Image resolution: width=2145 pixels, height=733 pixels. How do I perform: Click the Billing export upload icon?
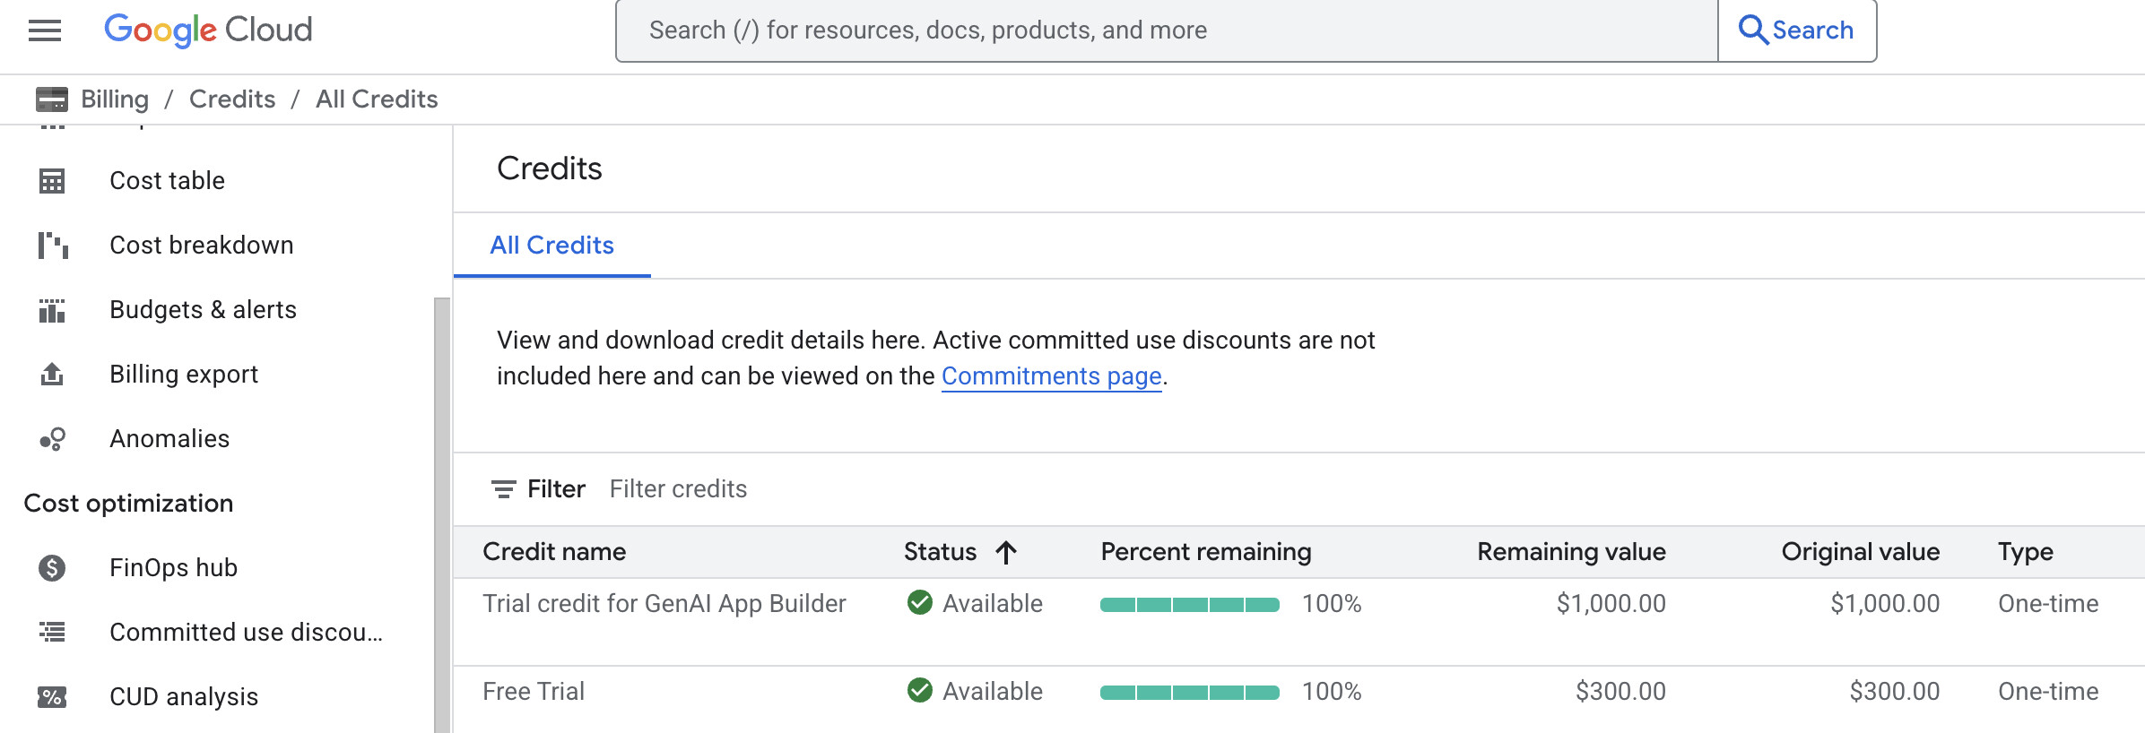pyautogui.click(x=52, y=375)
